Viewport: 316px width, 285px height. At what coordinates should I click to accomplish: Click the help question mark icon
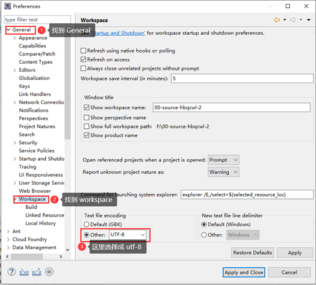click(x=11, y=272)
